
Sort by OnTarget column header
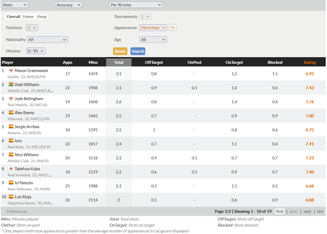point(234,62)
